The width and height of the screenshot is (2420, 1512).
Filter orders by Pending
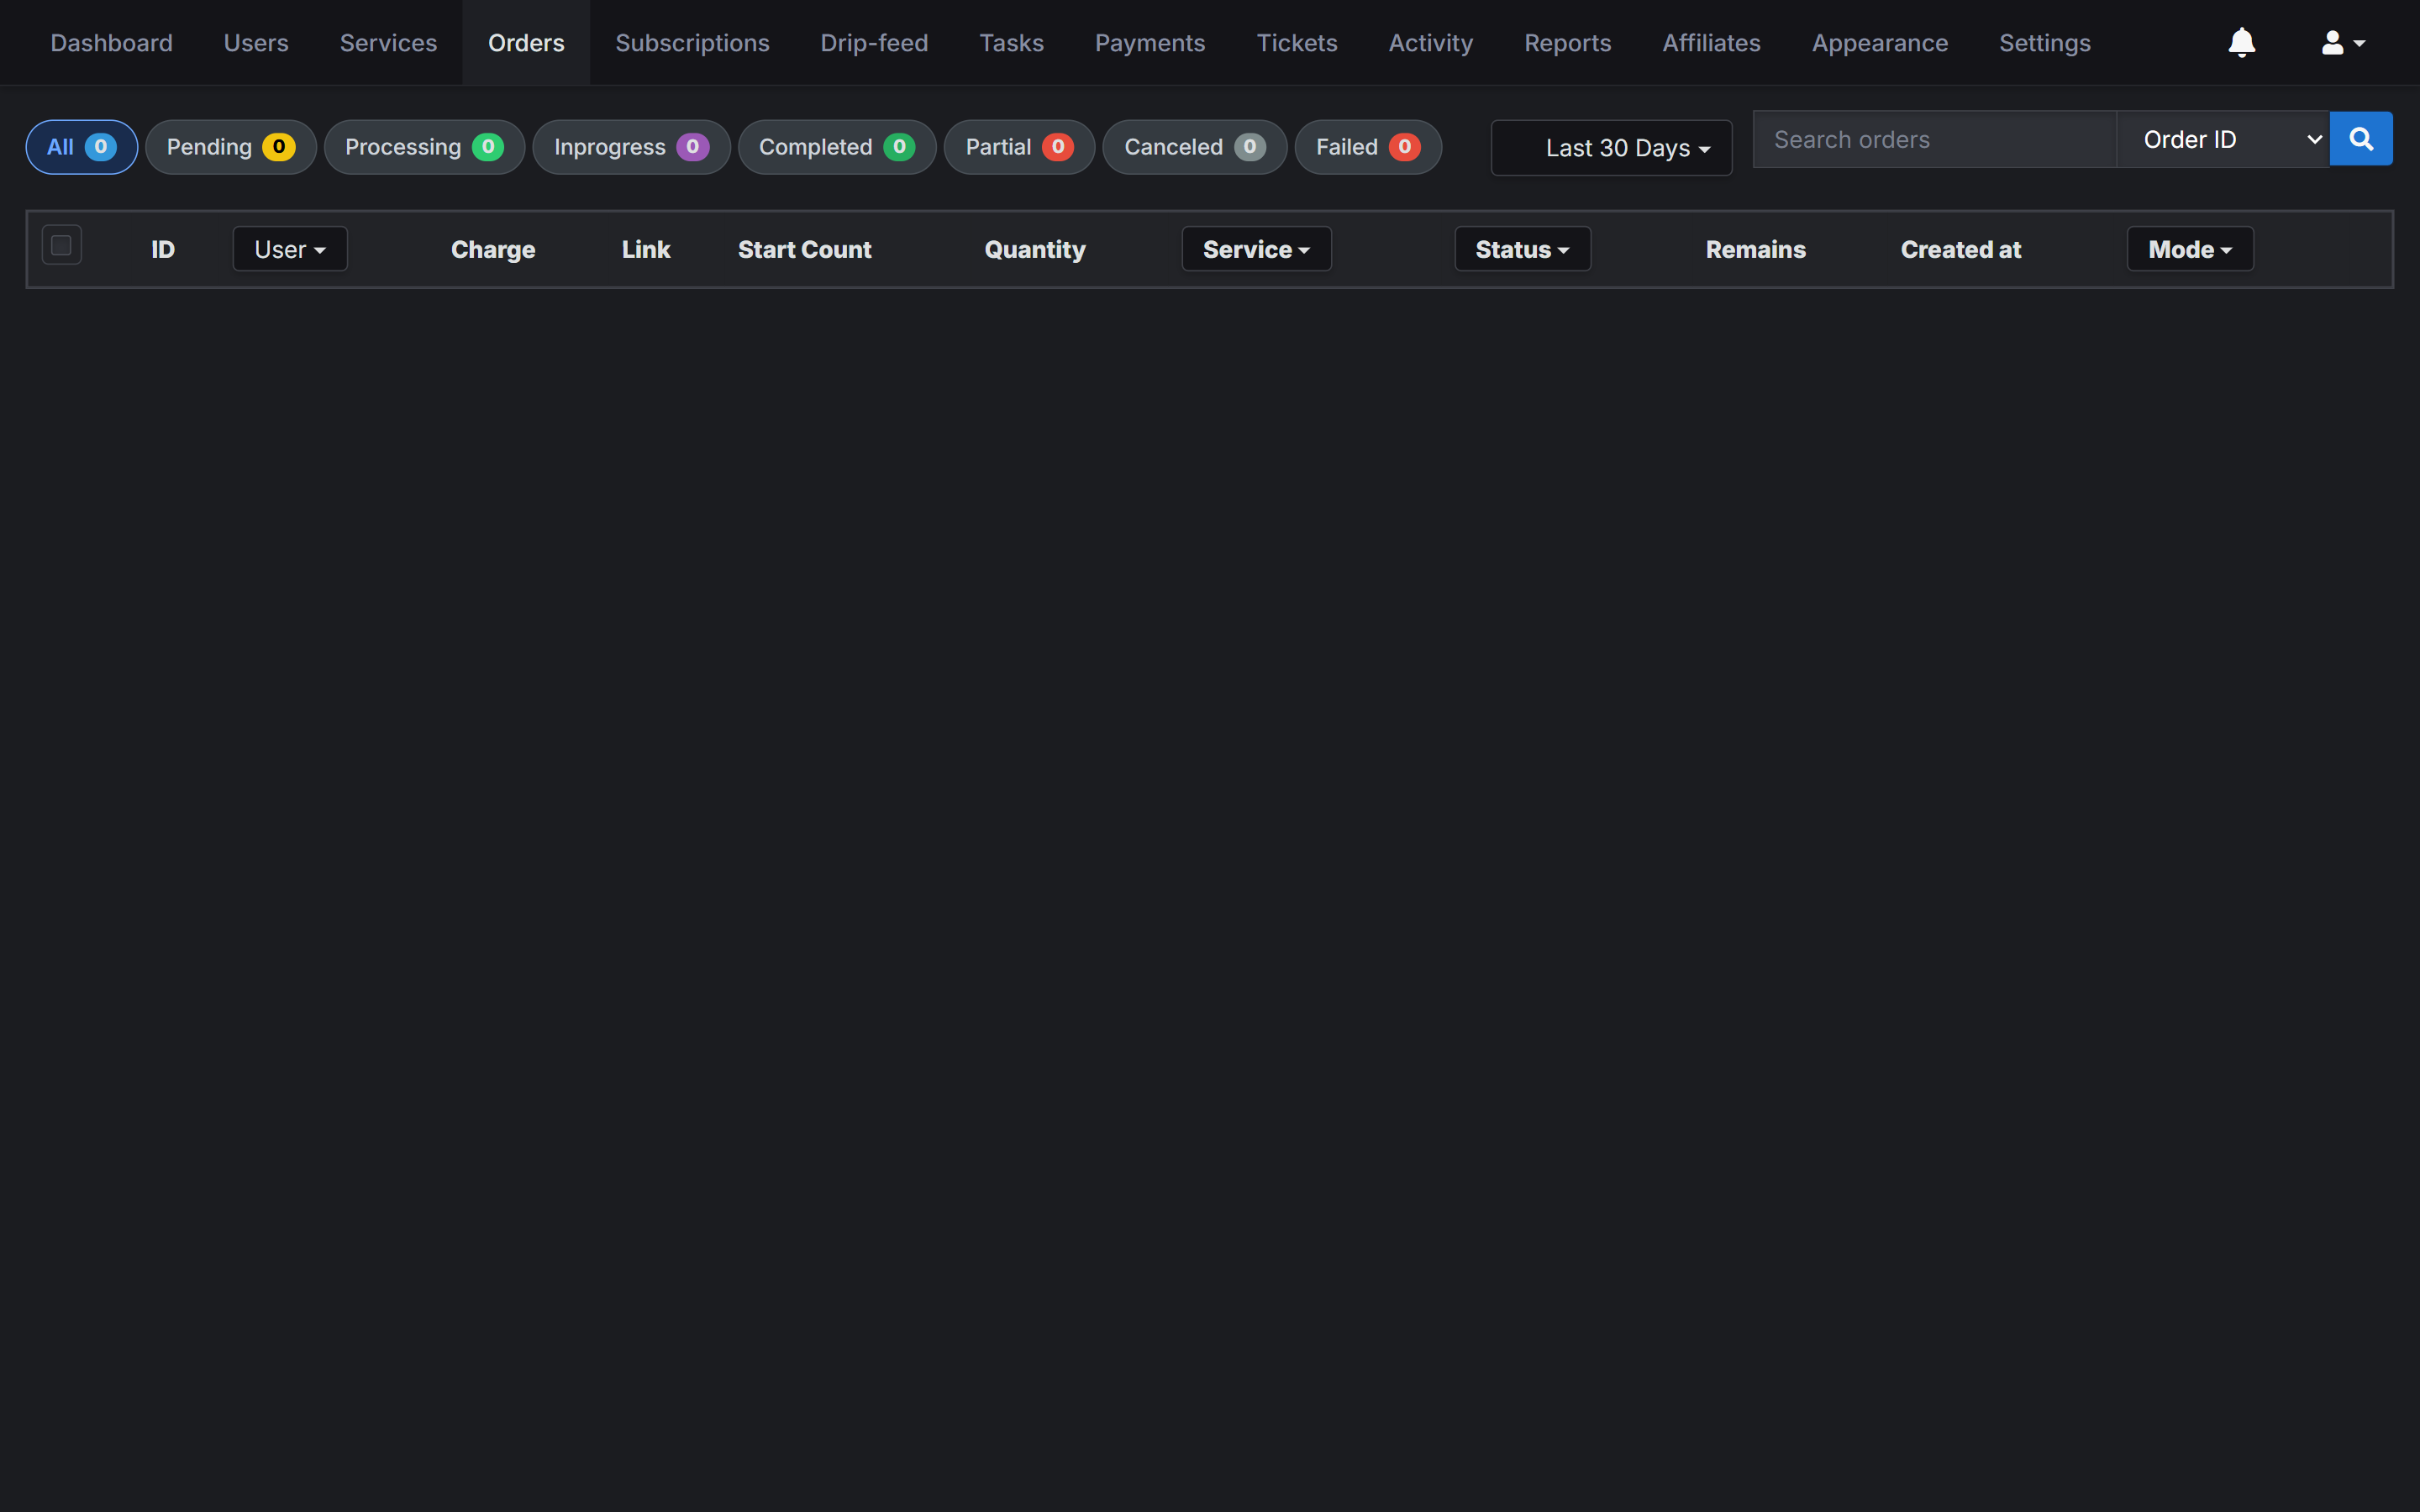point(230,147)
